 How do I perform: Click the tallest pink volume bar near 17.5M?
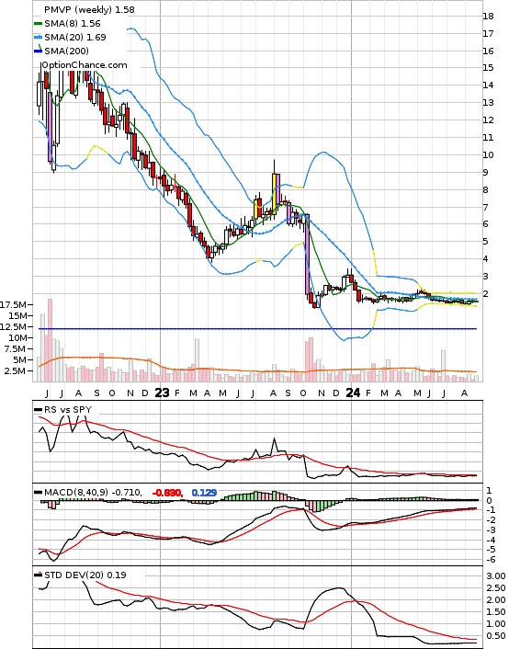[50, 340]
